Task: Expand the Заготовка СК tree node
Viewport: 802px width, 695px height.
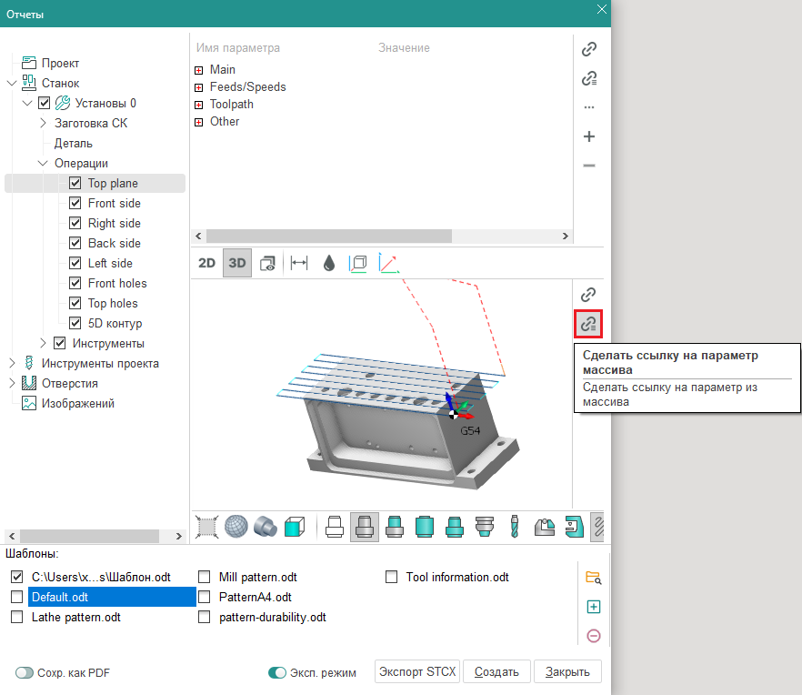Action: pyautogui.click(x=43, y=123)
